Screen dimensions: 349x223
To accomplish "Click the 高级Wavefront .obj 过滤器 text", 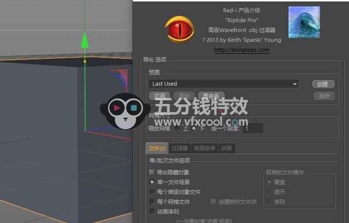I will [x=242, y=30].
